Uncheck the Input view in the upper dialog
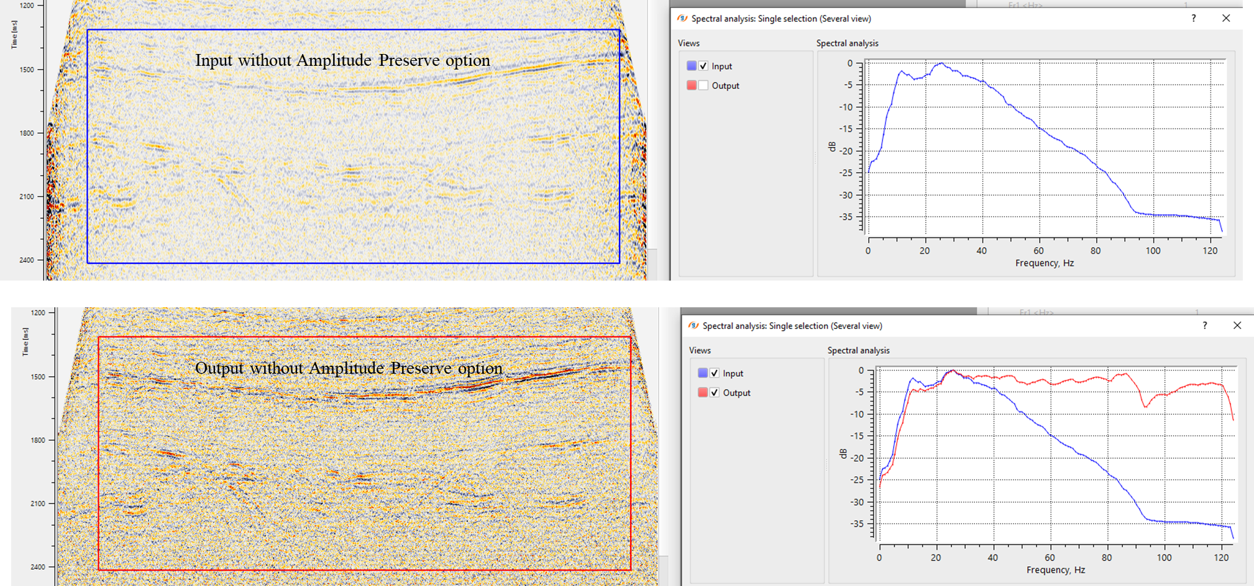The width and height of the screenshot is (1254, 586). [x=703, y=66]
